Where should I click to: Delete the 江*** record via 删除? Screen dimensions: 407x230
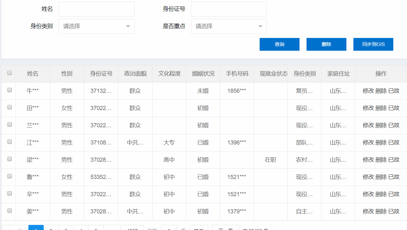381,143
